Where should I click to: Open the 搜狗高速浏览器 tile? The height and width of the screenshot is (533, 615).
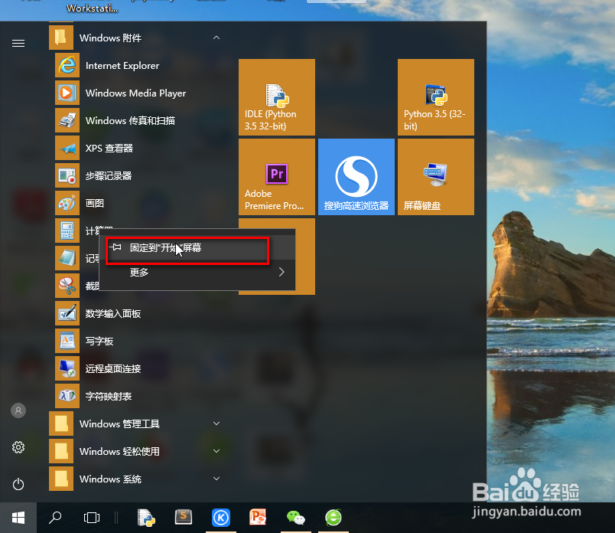pyautogui.click(x=356, y=176)
